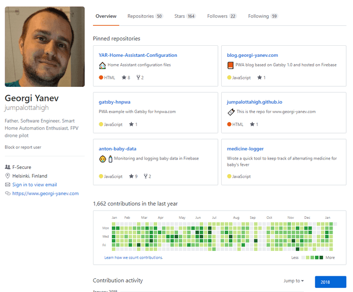Click the fork icon on anton-baby-data card
The width and height of the screenshot is (353, 292).
click(146, 176)
